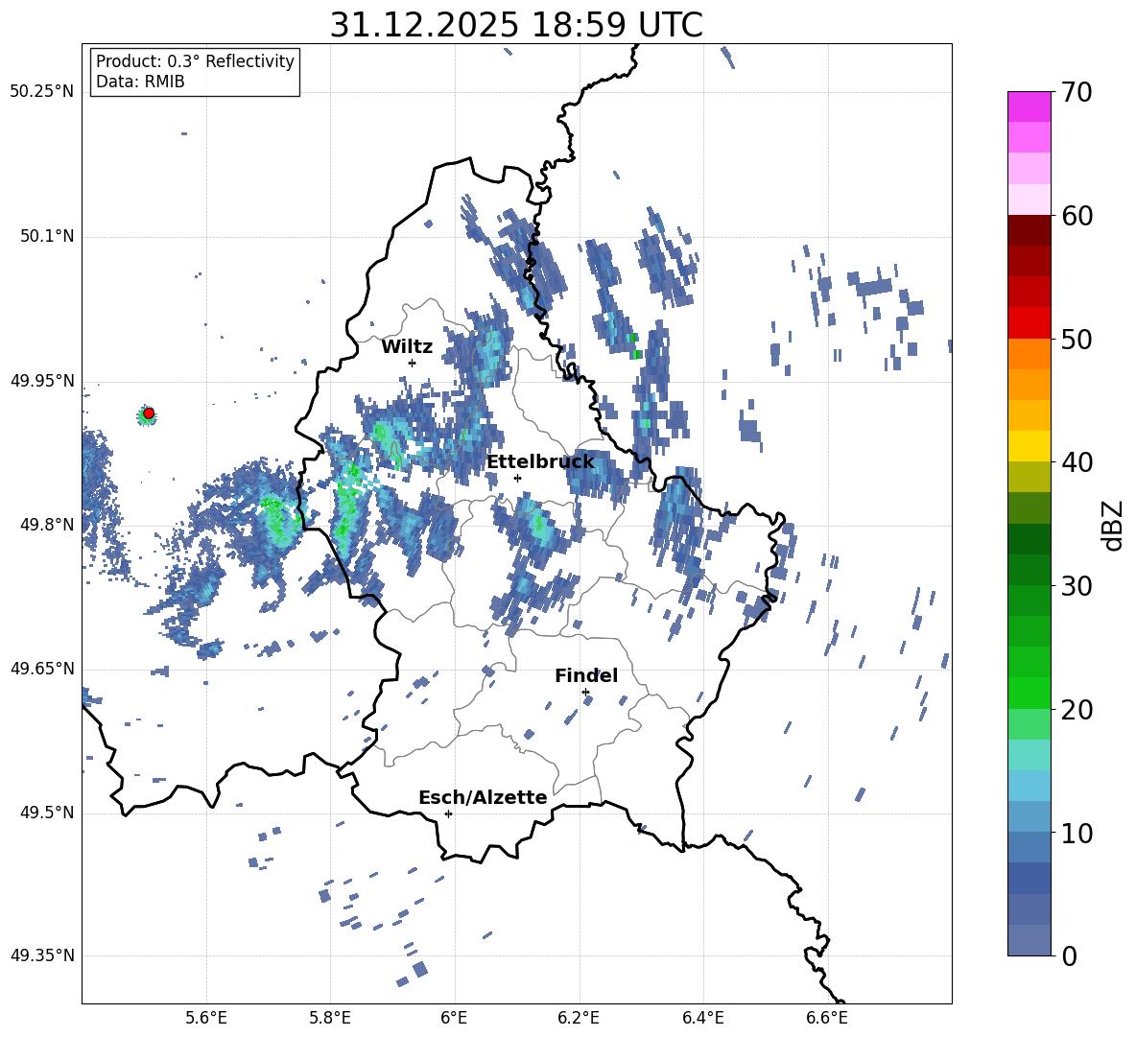The image size is (1136, 1037).
Task: Click the 30 label on the colorbar
Action: click(x=1077, y=586)
